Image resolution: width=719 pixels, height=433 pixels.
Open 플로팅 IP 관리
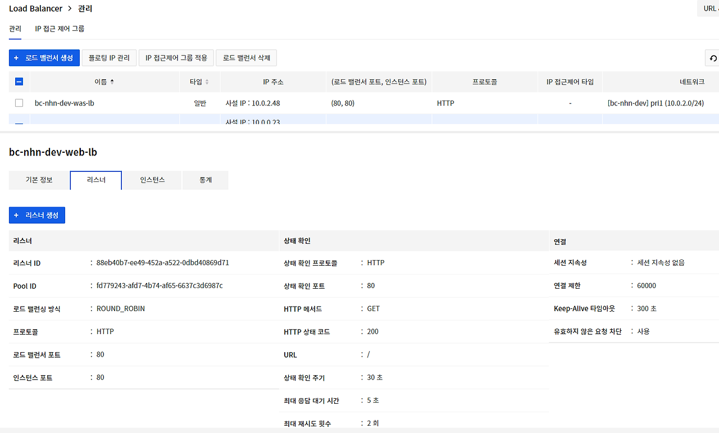(109, 57)
